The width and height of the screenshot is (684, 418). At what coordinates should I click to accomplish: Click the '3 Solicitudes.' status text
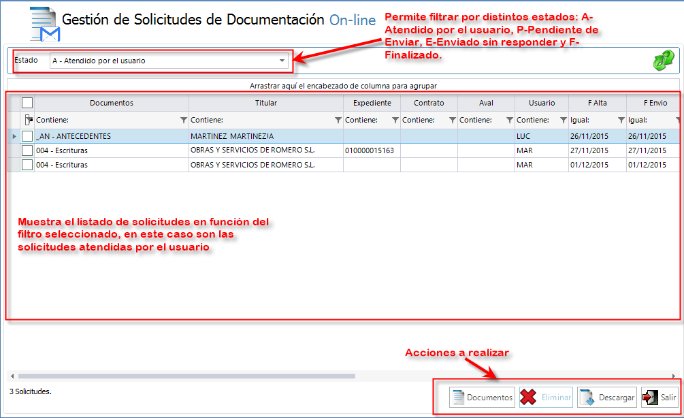click(31, 391)
